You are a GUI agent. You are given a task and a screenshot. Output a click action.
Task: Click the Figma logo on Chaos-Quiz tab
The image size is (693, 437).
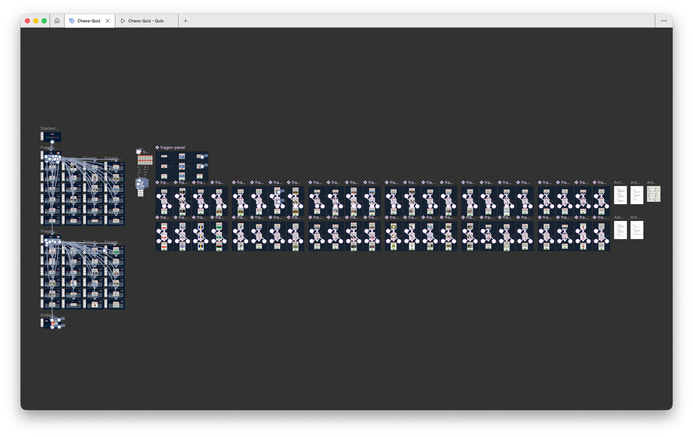click(72, 21)
